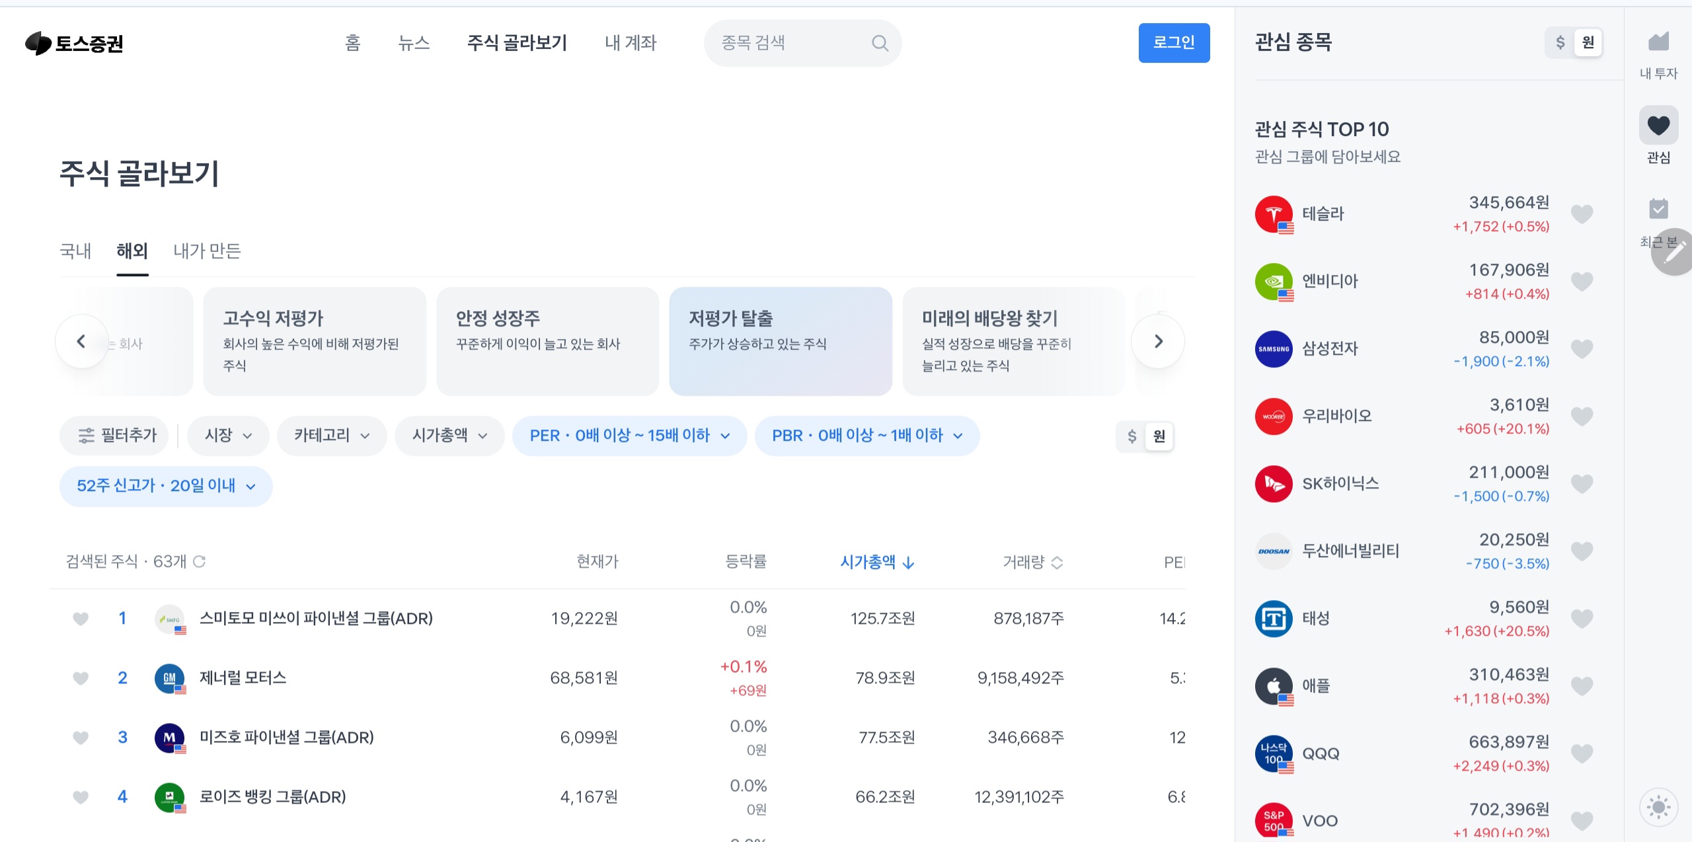This screenshot has width=1692, height=842.
Task: Click the Mizuho Financial logo
Action: [170, 738]
